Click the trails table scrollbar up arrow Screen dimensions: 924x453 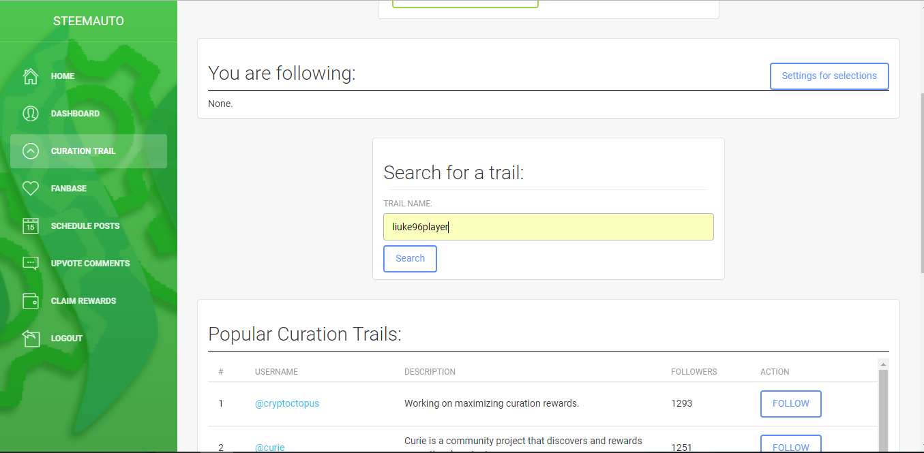tap(883, 364)
